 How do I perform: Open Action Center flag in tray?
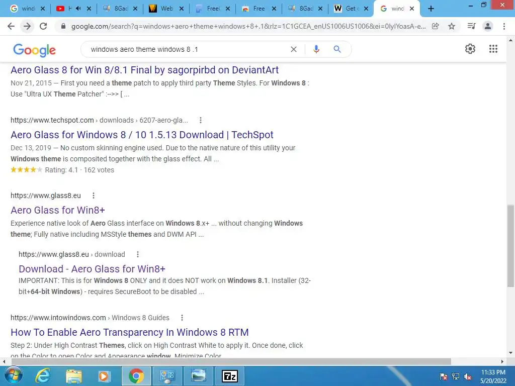coord(444,376)
